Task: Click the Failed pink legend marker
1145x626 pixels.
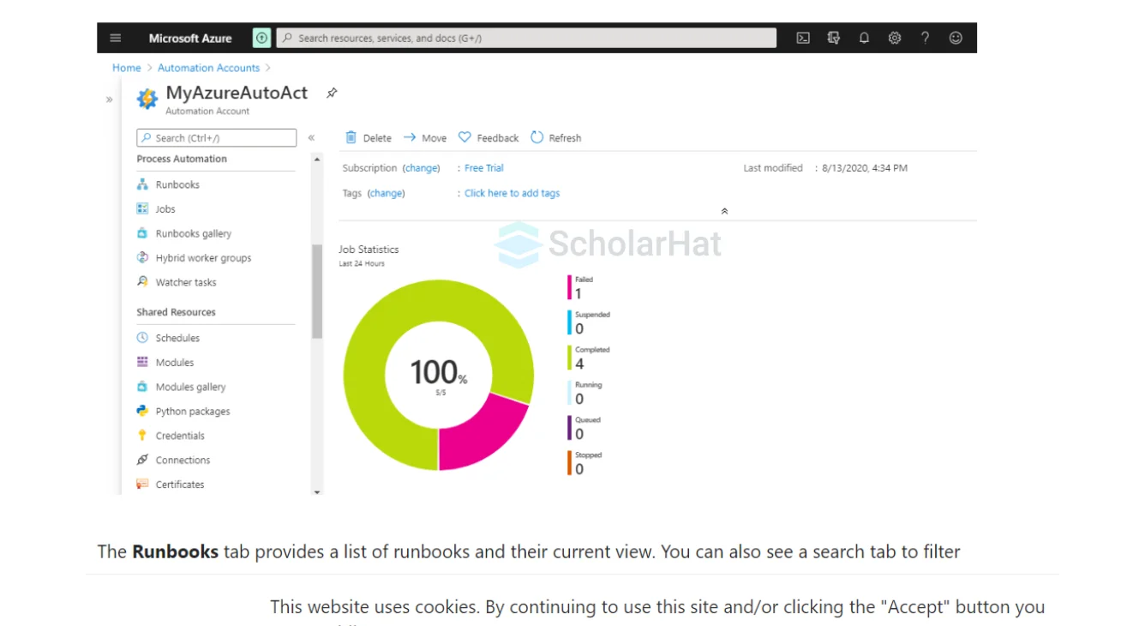Action: point(569,287)
